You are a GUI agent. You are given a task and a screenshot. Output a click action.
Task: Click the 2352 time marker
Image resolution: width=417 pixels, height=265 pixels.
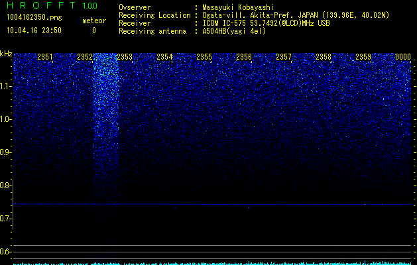tap(85, 57)
